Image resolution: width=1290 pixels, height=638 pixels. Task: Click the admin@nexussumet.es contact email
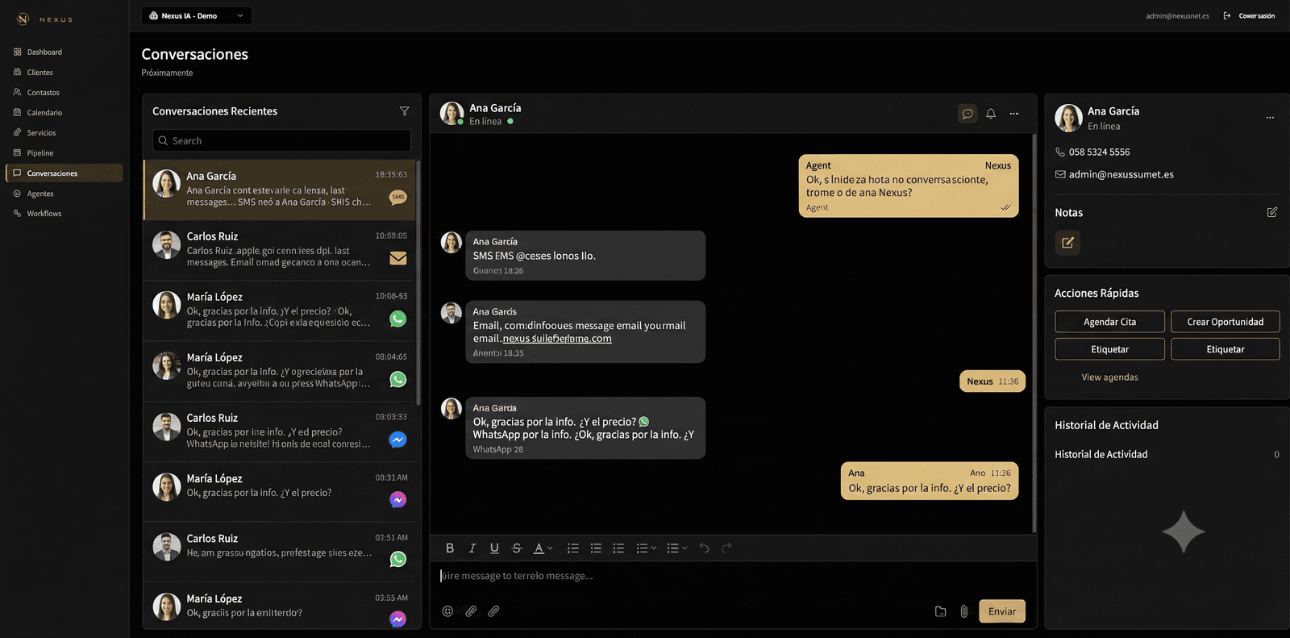pos(1121,174)
